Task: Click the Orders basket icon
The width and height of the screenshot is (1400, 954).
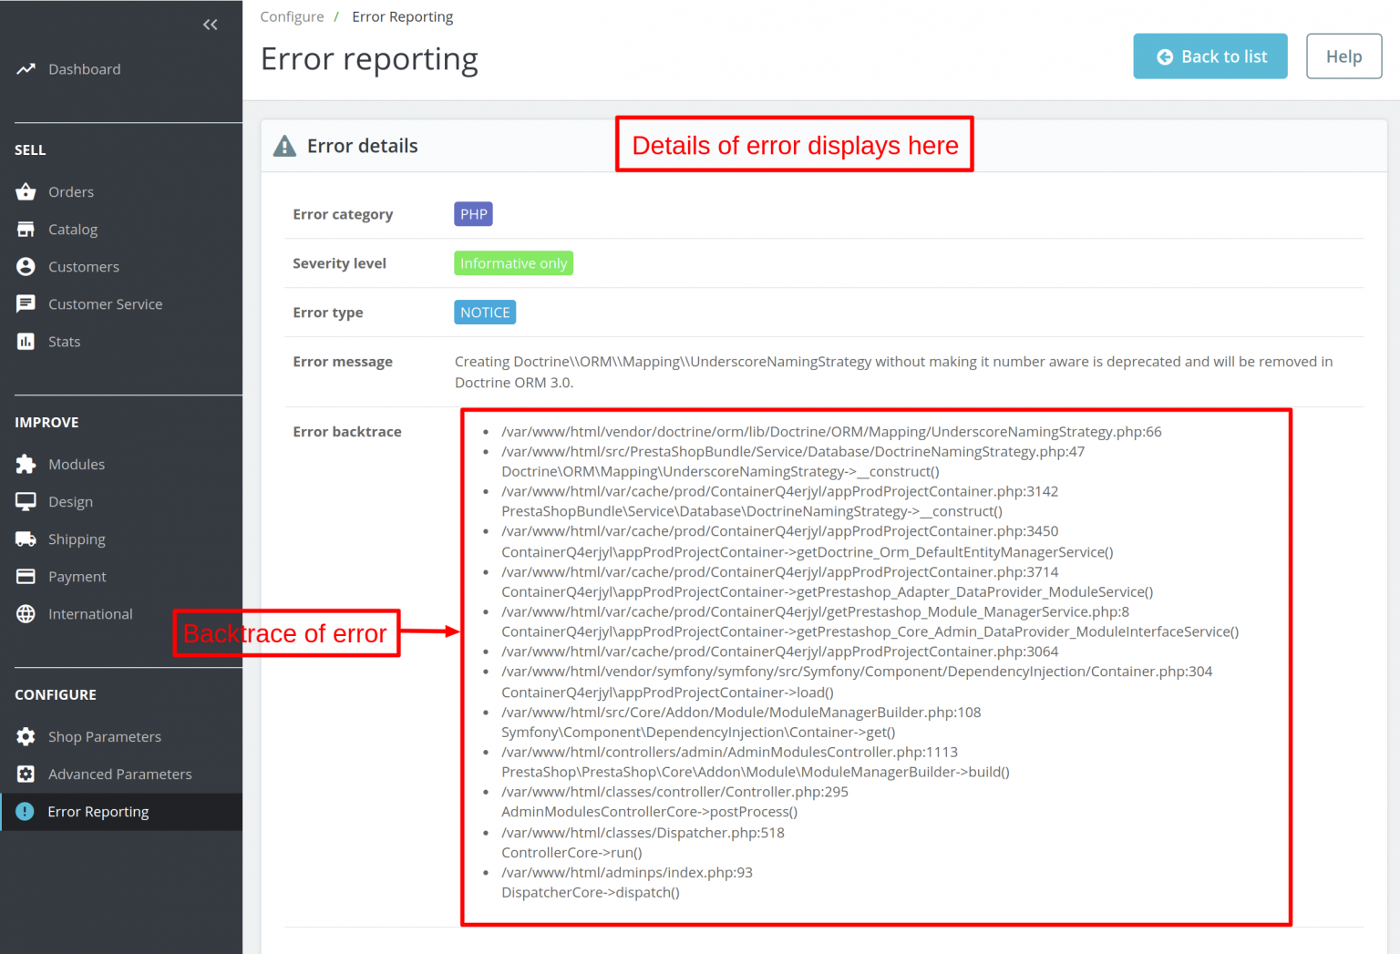Action: pos(26,191)
